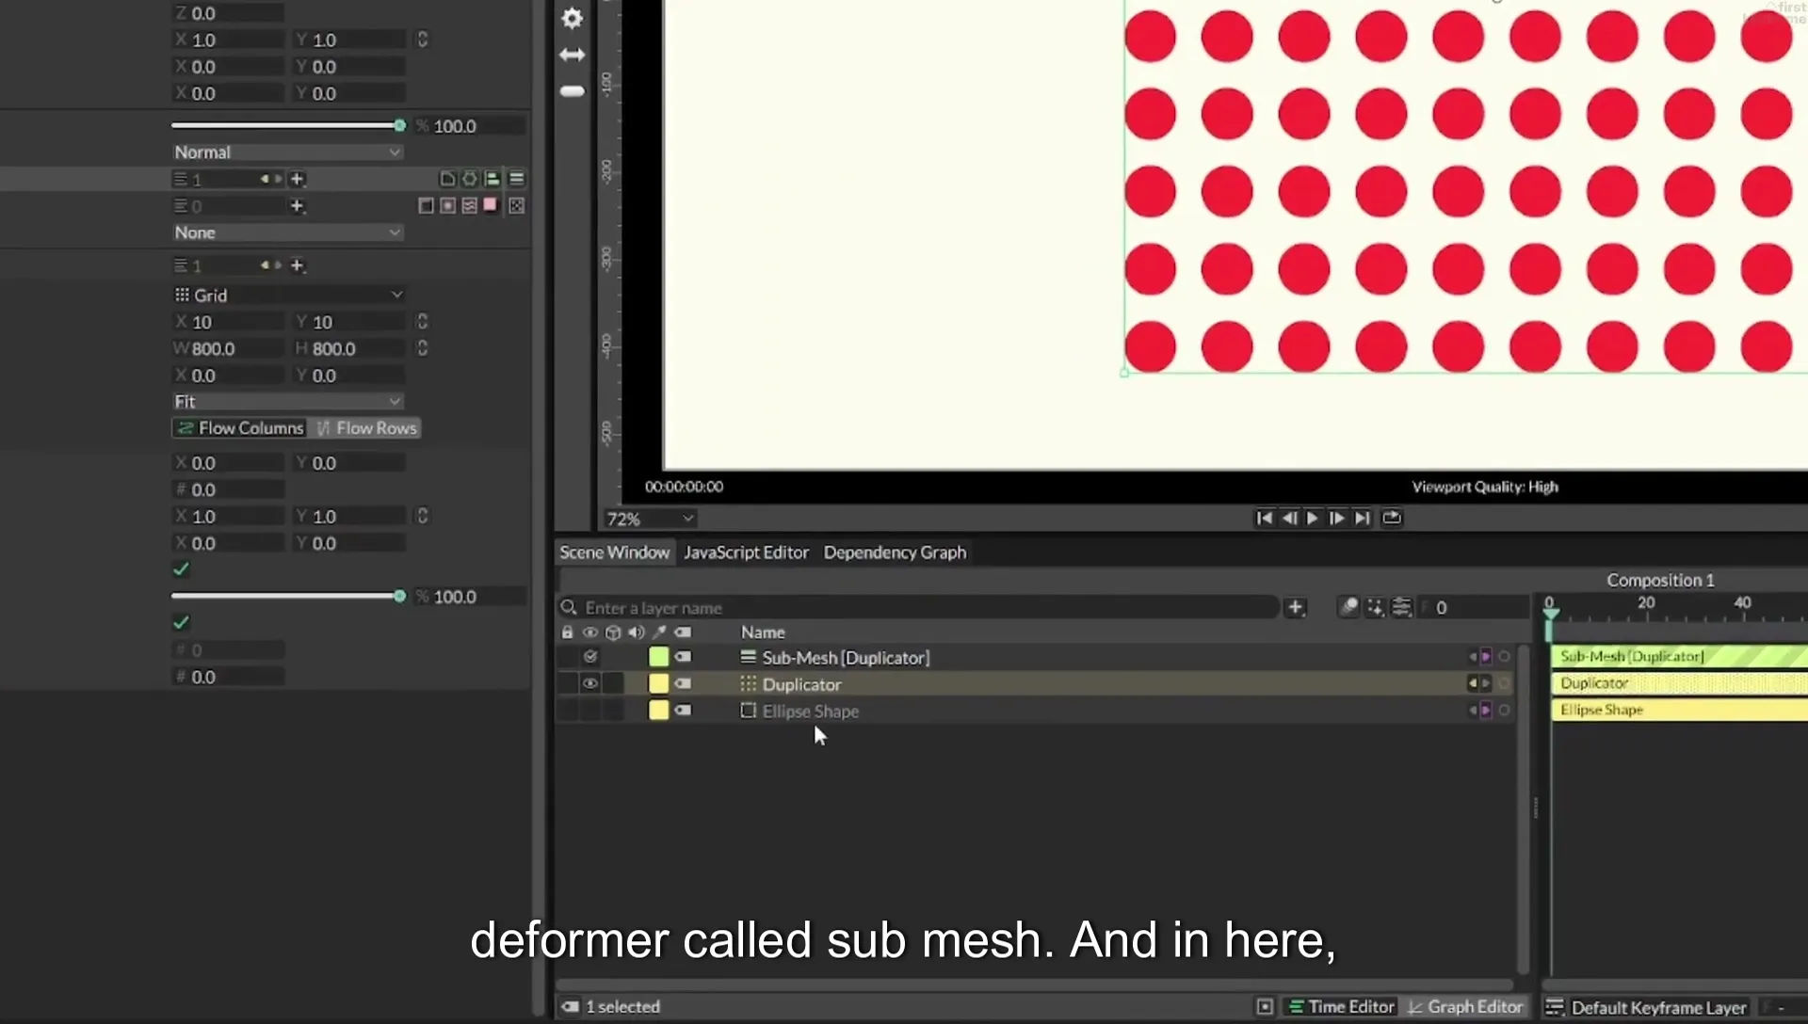The height and width of the screenshot is (1024, 1808).
Task: Click the add layer plus button beside search
Action: 1295,608
